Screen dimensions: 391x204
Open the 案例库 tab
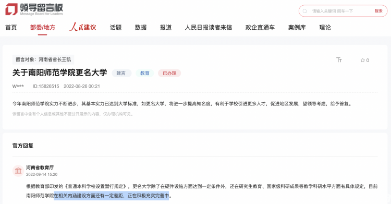(297, 28)
